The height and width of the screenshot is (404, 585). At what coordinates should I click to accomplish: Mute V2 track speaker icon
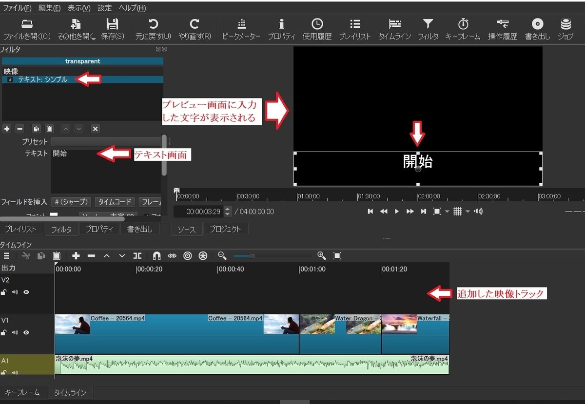pyautogui.click(x=15, y=292)
